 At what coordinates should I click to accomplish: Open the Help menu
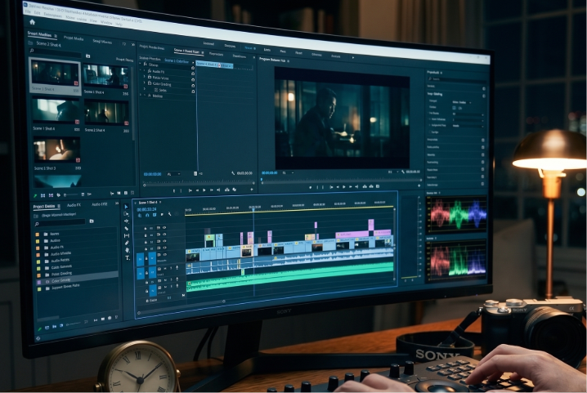(119, 25)
